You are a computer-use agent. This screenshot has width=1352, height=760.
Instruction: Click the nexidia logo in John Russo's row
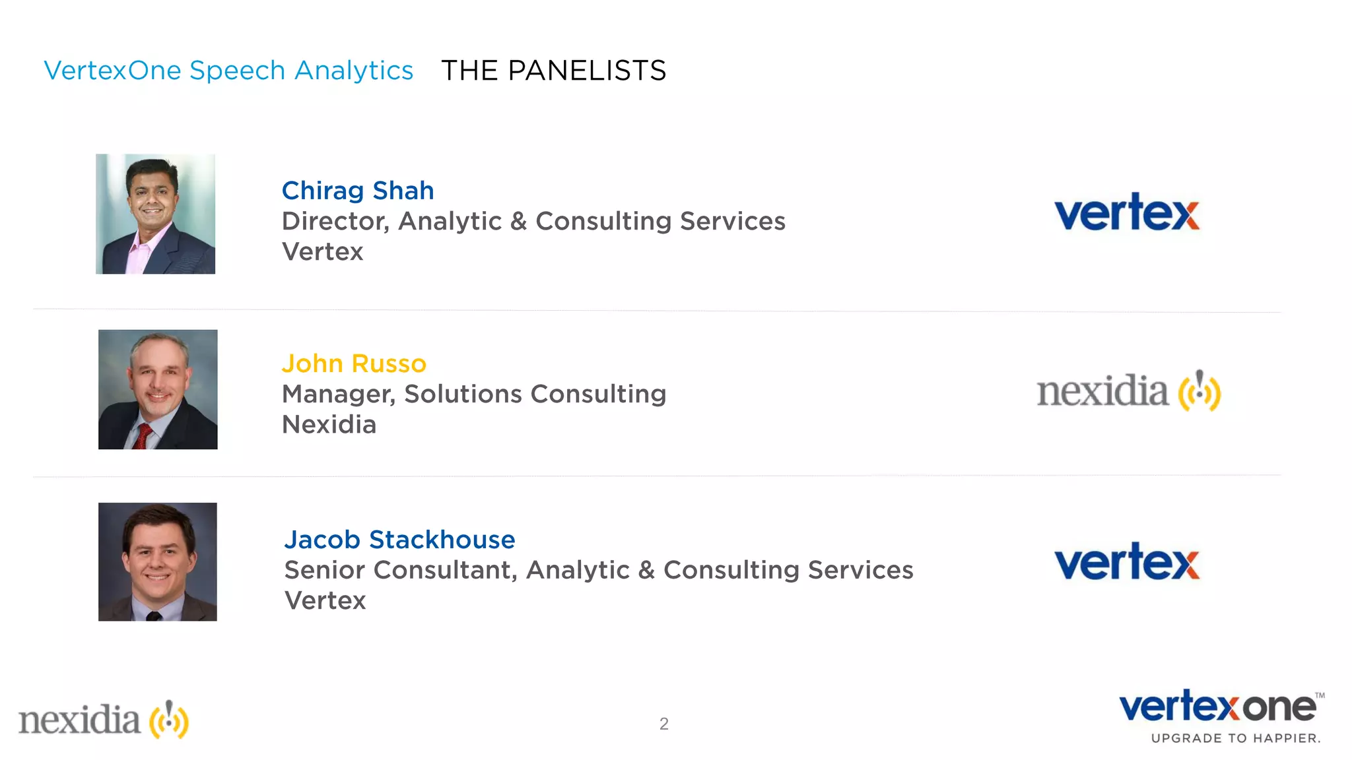point(1128,391)
